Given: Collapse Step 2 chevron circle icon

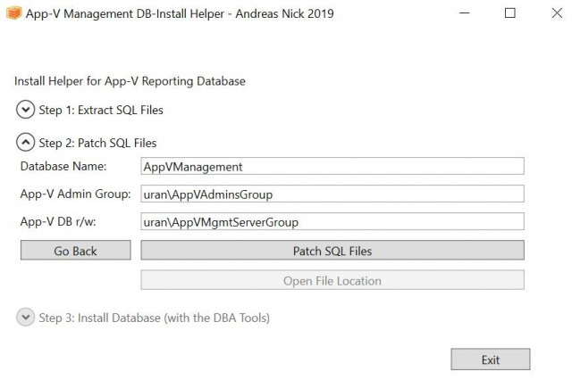Looking at the screenshot, I should (26, 143).
